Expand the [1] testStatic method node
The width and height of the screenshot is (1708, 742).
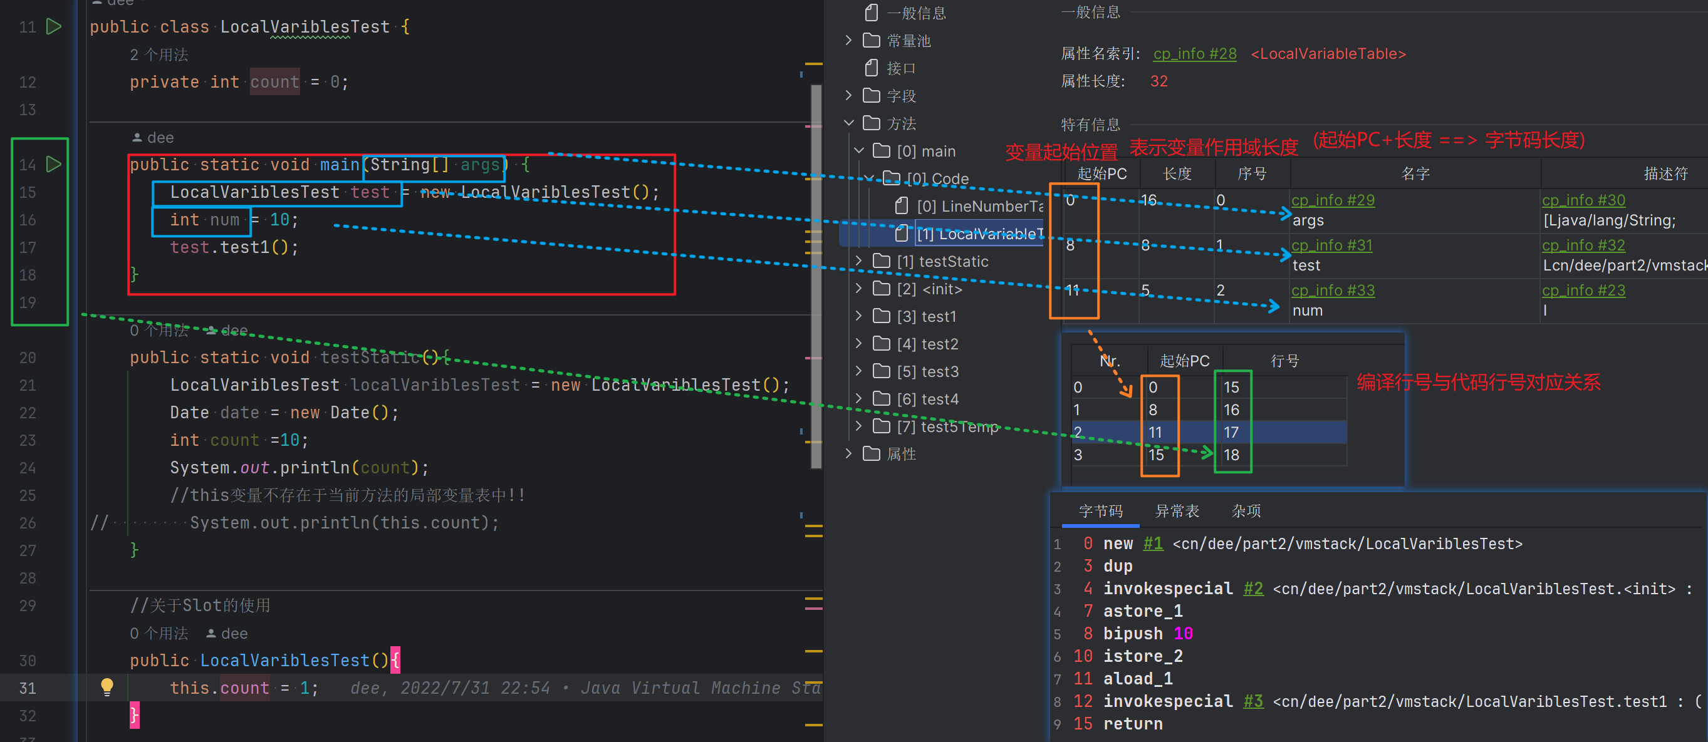858,261
